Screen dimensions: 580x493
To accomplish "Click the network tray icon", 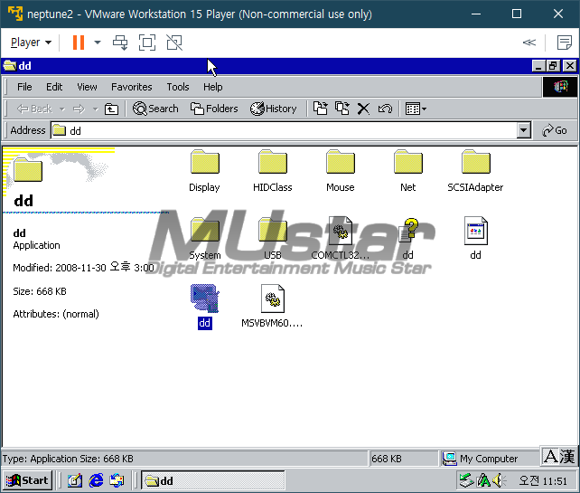I will coord(466,480).
